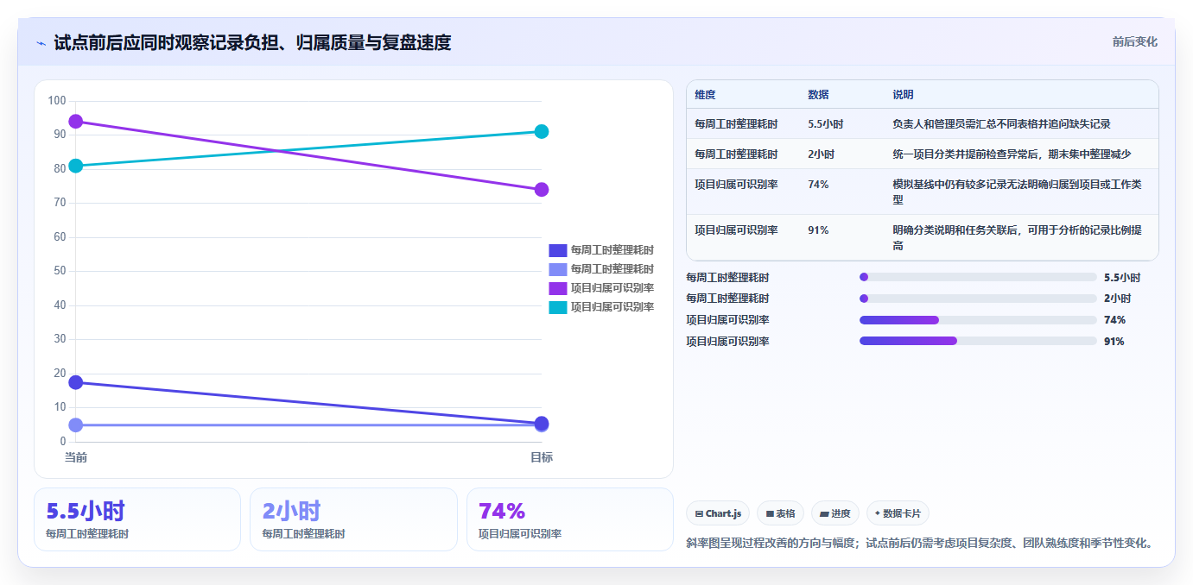
Task: Select the 表格 chip
Action: click(780, 513)
